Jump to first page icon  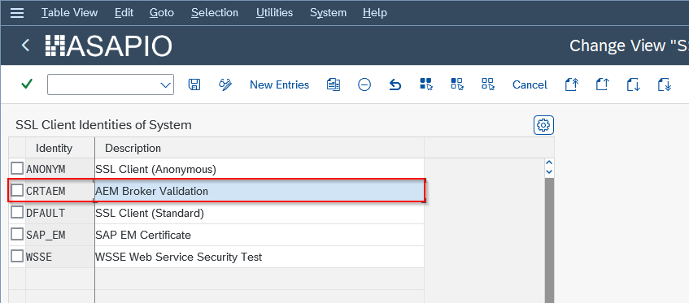[x=571, y=84]
